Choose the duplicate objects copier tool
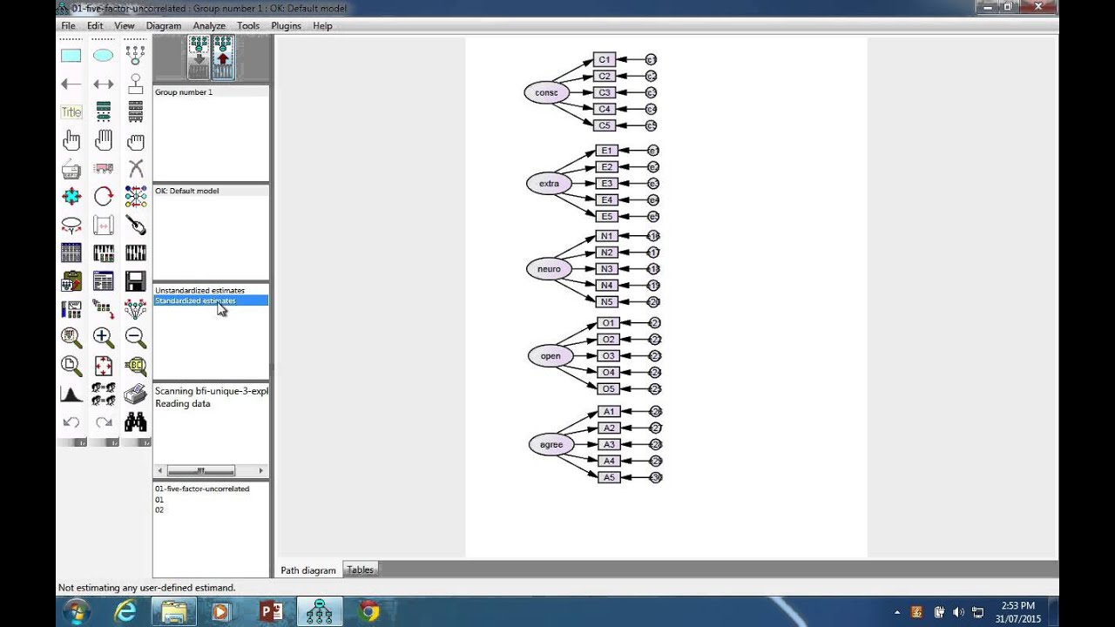The width and height of the screenshot is (1115, 627). [x=71, y=169]
